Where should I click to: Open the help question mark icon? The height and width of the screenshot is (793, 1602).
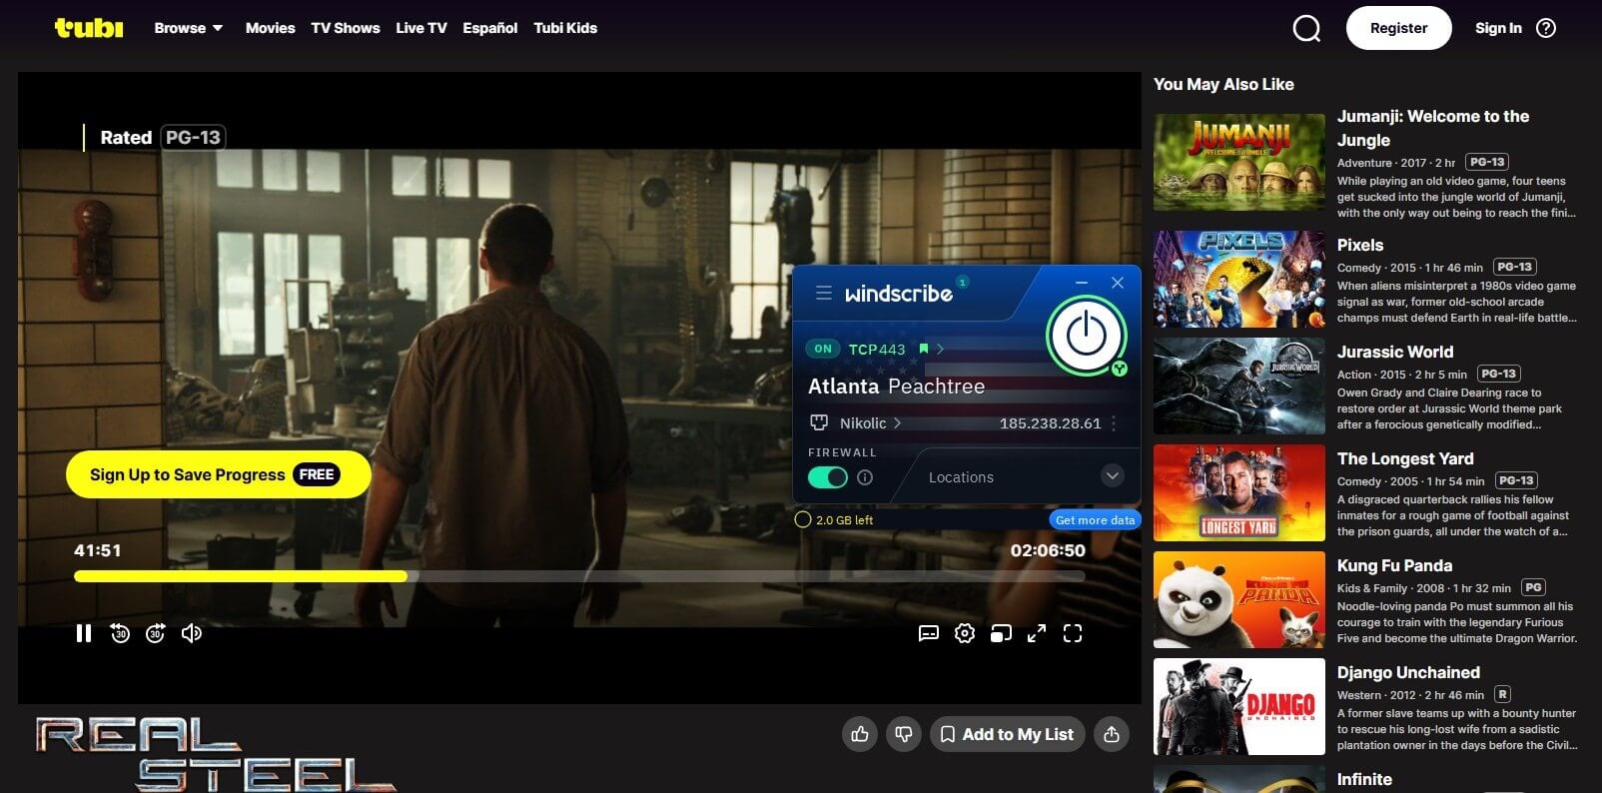(1546, 28)
